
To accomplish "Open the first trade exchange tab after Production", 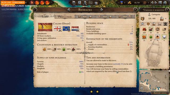I will (x=85, y=17).
